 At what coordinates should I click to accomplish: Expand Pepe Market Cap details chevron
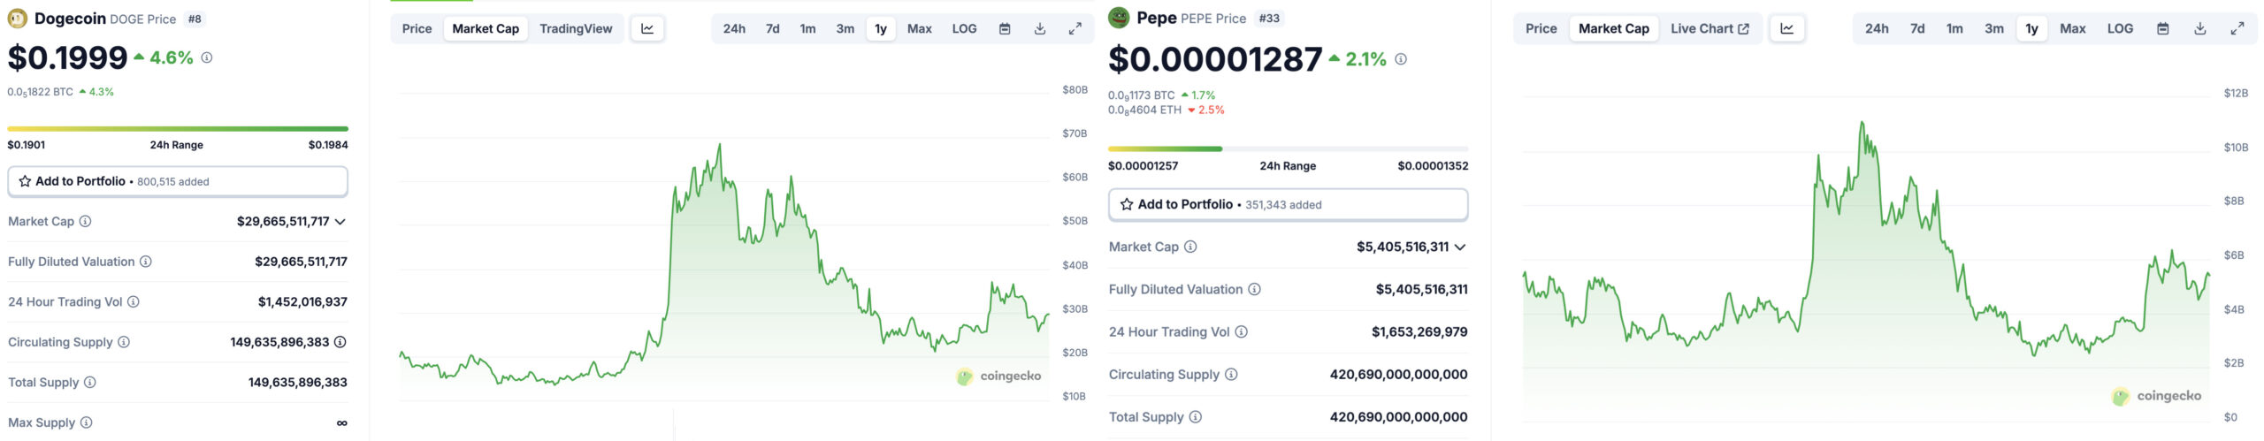point(1460,247)
